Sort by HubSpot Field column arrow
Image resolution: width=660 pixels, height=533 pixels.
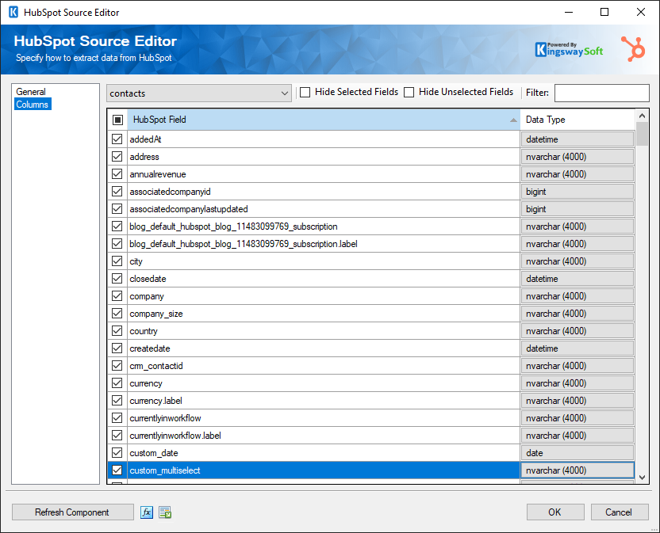pos(513,120)
